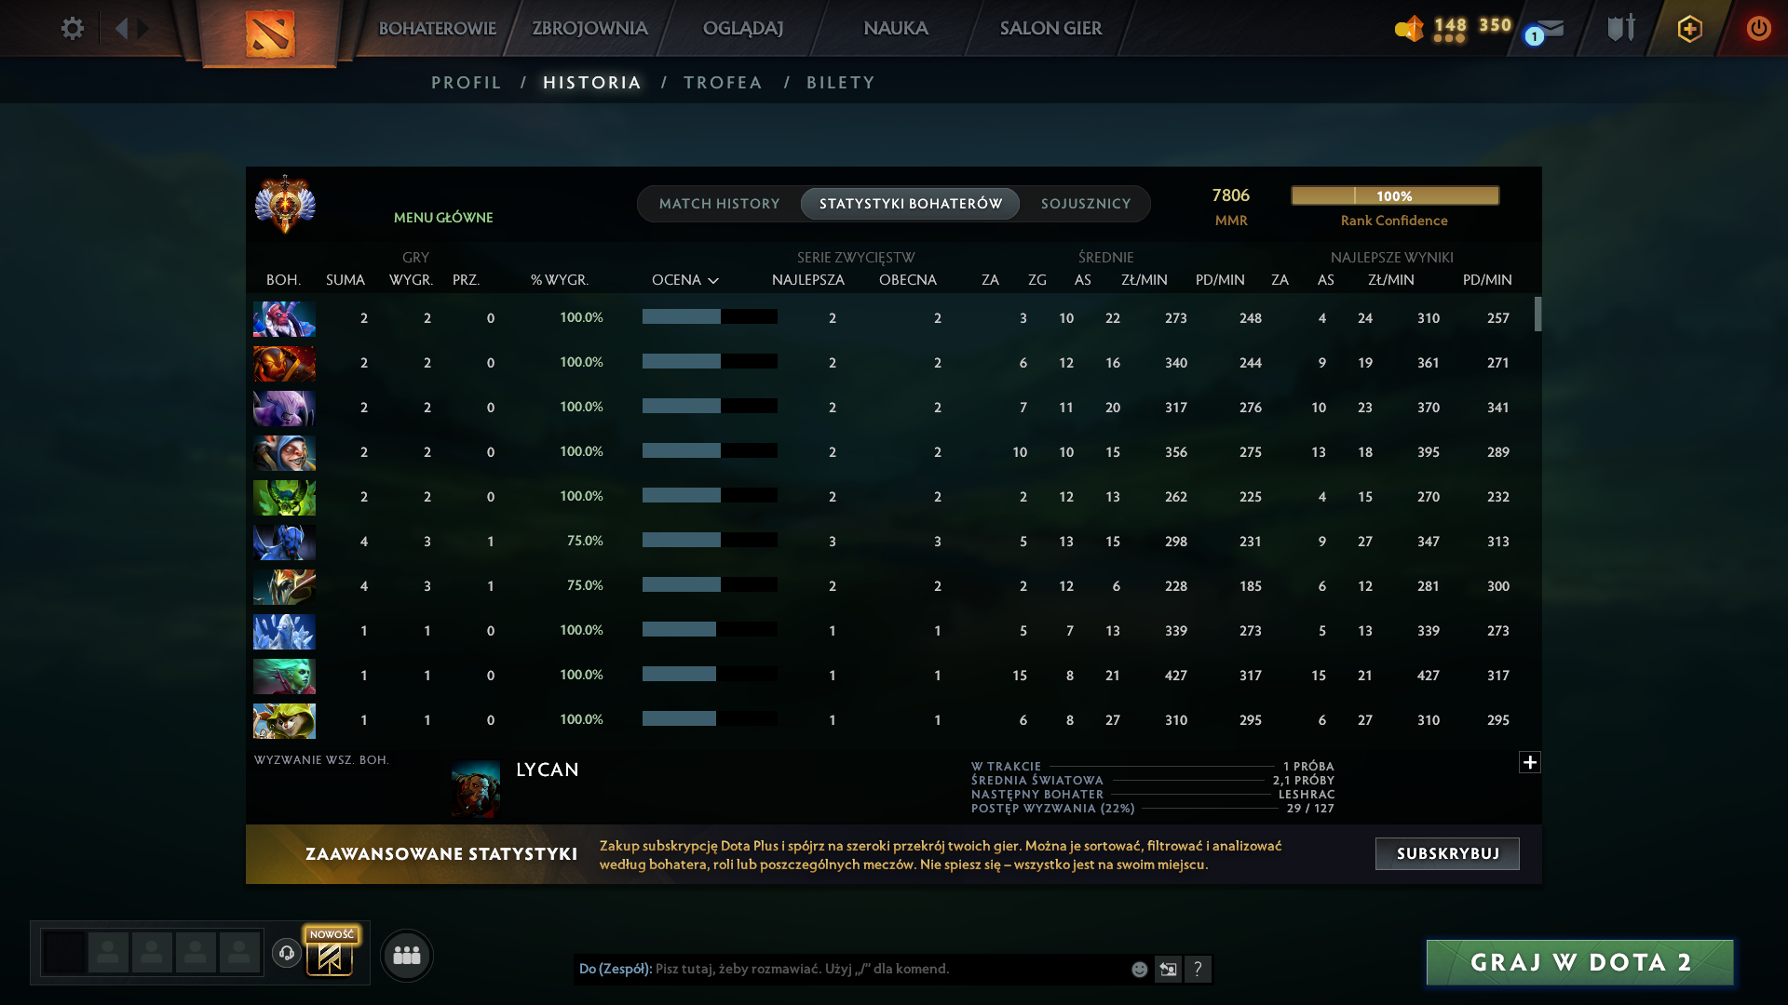Viewport: 1788px width, 1005px height.
Task: Sort by WYGR. column header
Action: tap(411, 280)
